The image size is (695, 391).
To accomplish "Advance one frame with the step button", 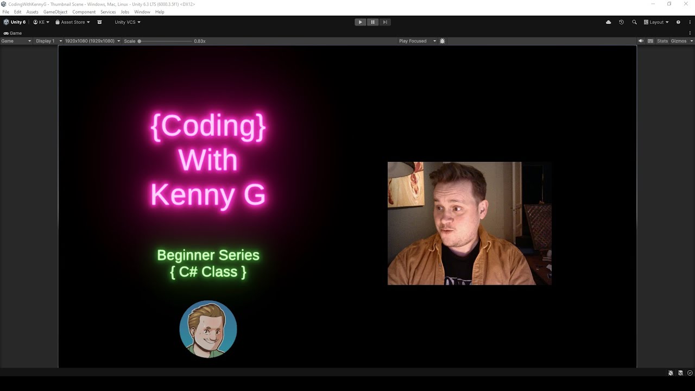I will [x=384, y=22].
